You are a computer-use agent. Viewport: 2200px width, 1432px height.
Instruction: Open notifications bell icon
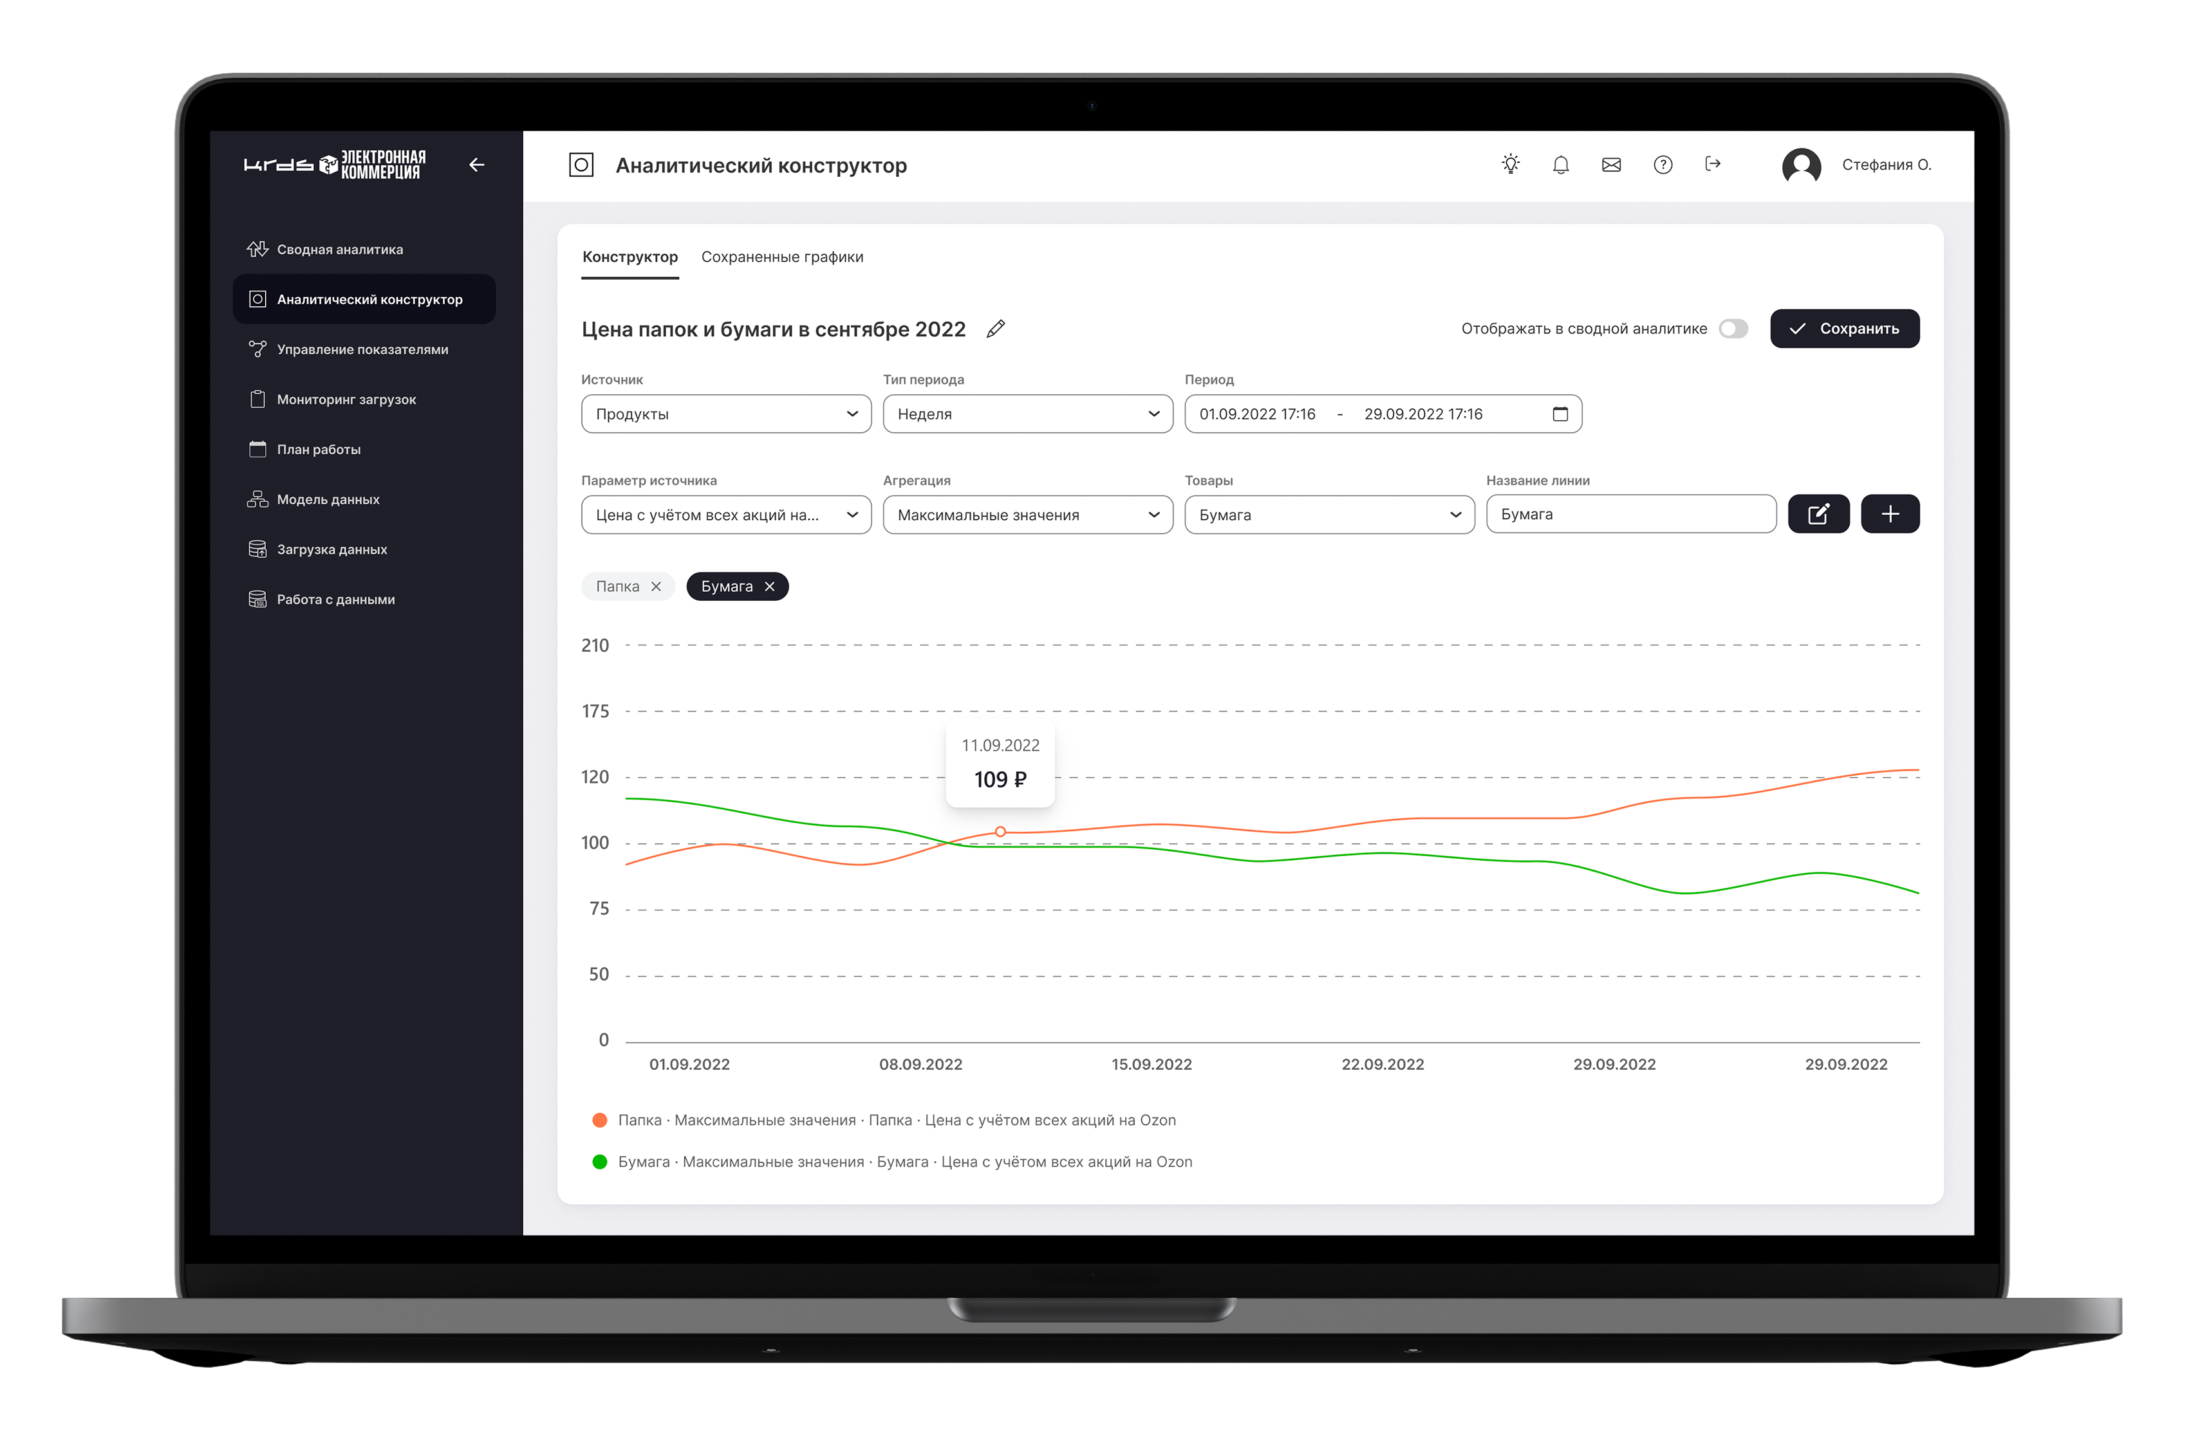click(1560, 165)
